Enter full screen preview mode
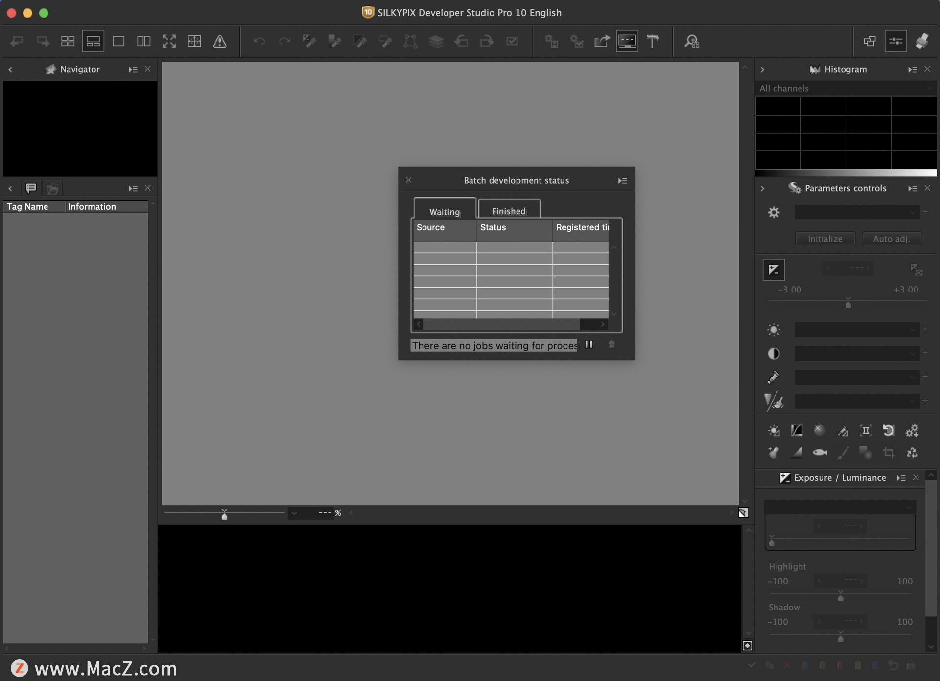The width and height of the screenshot is (940, 681). [x=169, y=41]
